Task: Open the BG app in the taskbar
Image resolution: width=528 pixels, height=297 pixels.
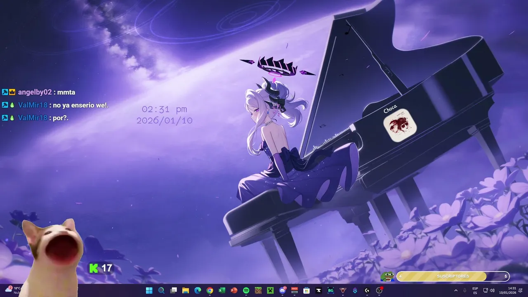Action: (331, 290)
